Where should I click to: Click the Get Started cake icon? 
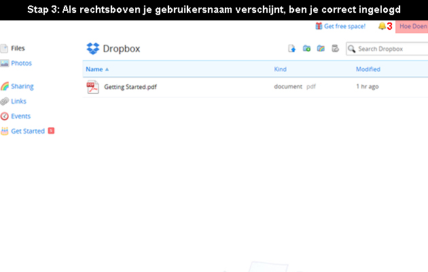click(4, 131)
